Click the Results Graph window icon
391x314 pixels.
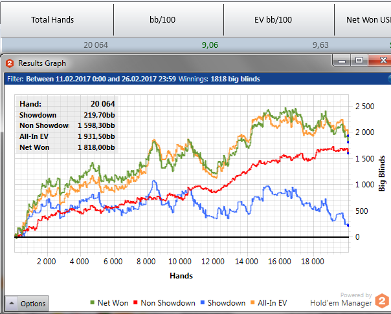click(10, 63)
